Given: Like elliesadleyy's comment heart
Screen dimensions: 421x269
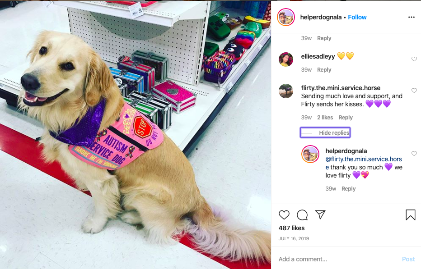Looking at the screenshot, I should 414,59.
